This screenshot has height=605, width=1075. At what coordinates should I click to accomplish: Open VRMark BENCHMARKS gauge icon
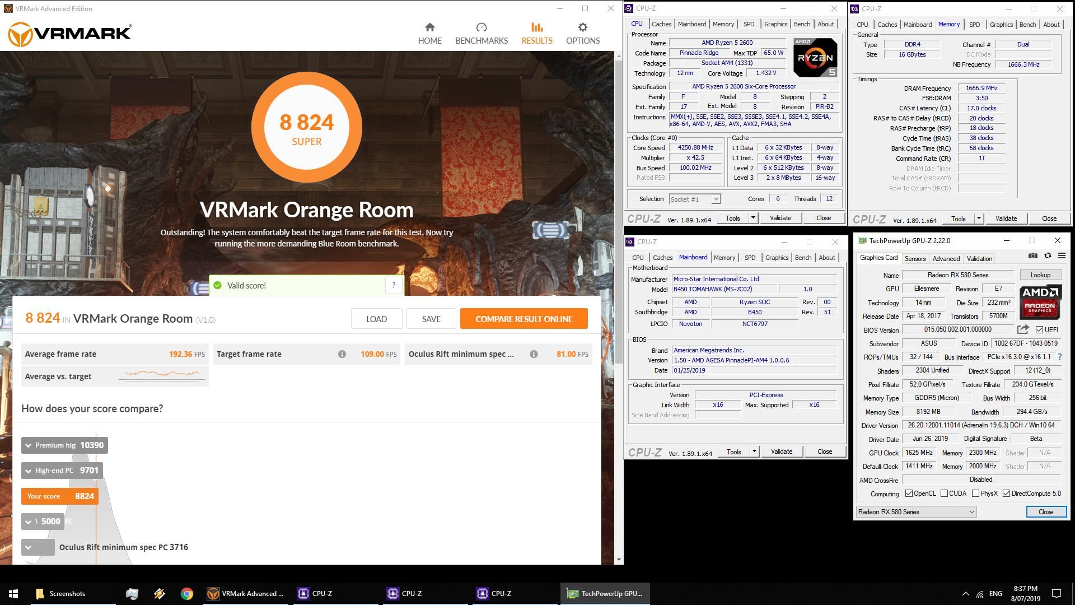click(482, 27)
